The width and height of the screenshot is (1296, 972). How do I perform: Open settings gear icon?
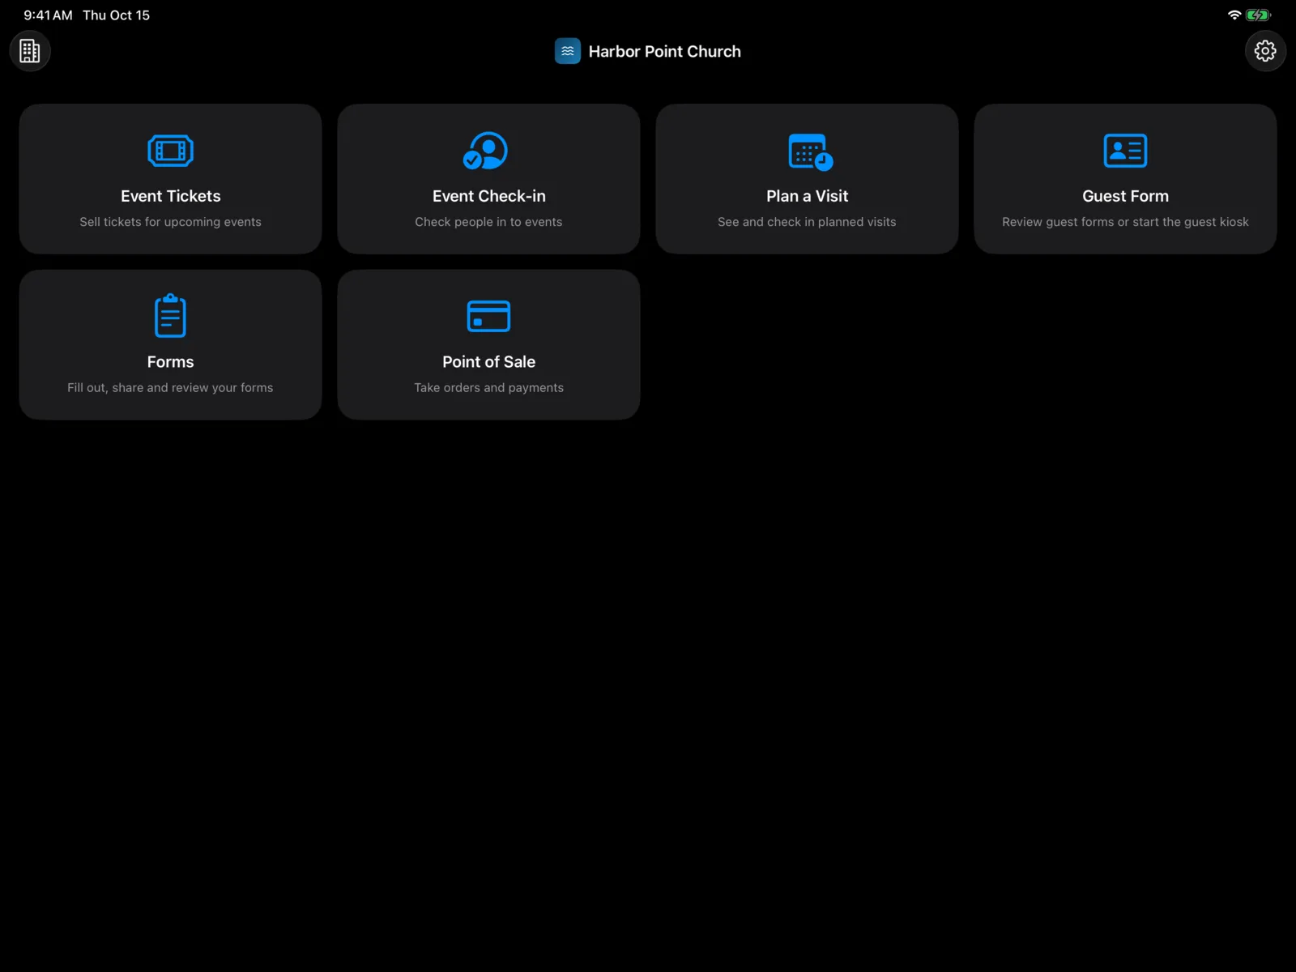[1265, 51]
